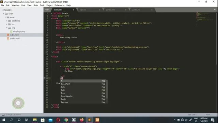Image resolution: width=218 pixels, height=123 pixels.
Task: Open the Edit menu
Action: pyautogui.click(x=7, y=5)
